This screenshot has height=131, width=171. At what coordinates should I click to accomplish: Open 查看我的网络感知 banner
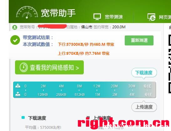pyautogui.click(x=49, y=68)
